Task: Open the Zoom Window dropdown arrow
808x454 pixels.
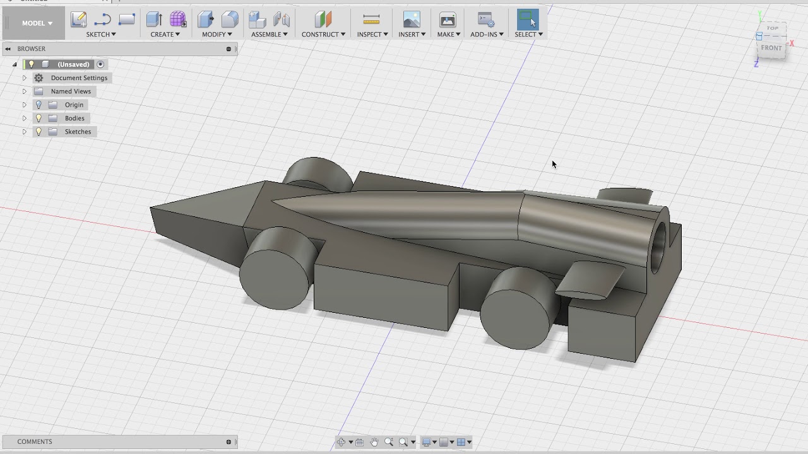Action: click(x=413, y=442)
